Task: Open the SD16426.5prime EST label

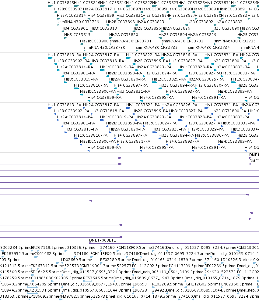Action: pos(46,272)
